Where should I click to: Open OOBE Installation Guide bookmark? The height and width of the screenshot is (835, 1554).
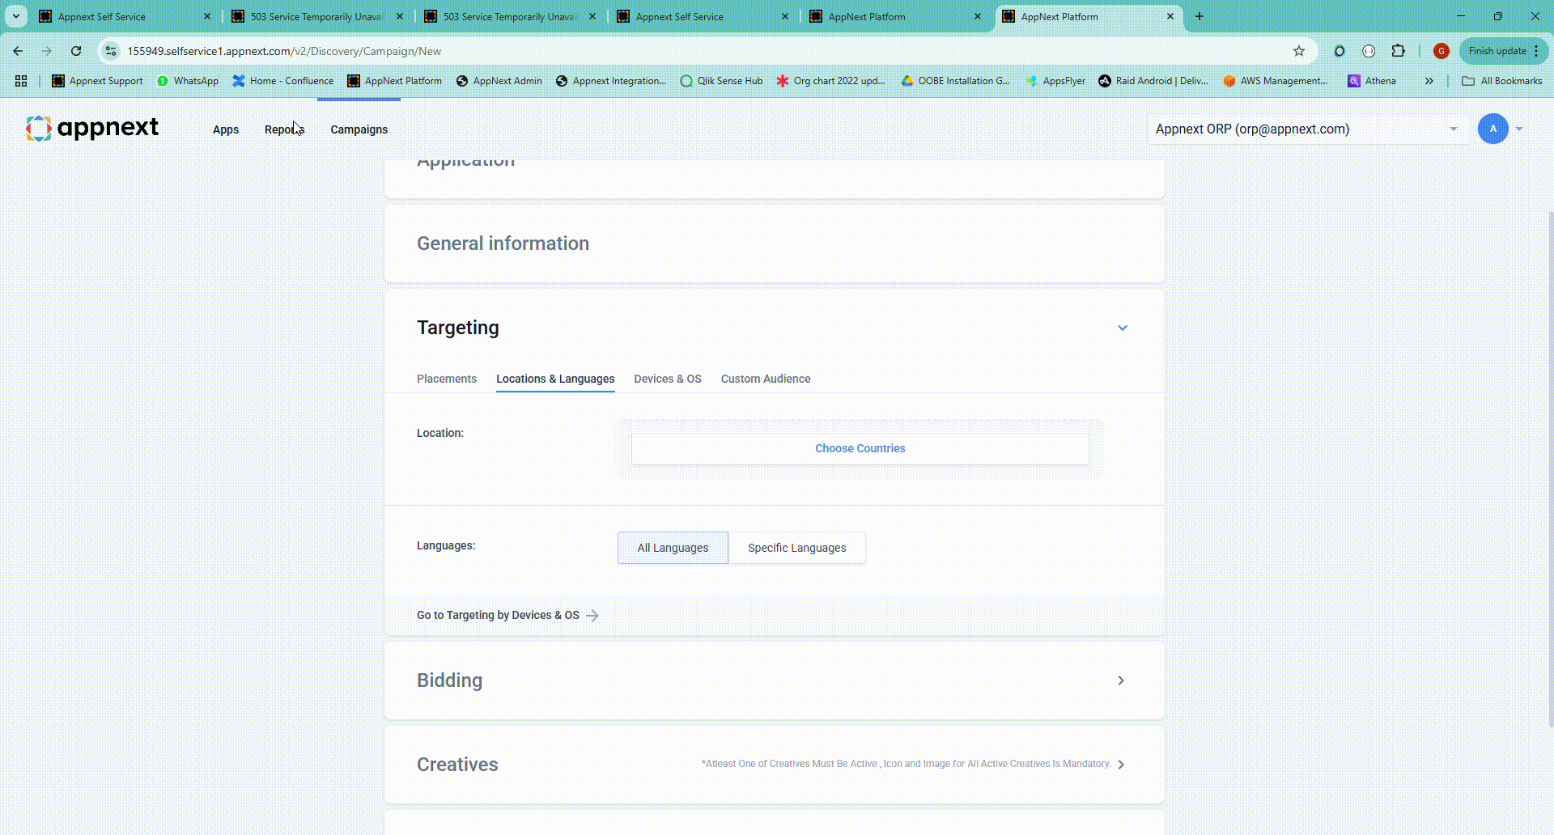click(x=956, y=81)
